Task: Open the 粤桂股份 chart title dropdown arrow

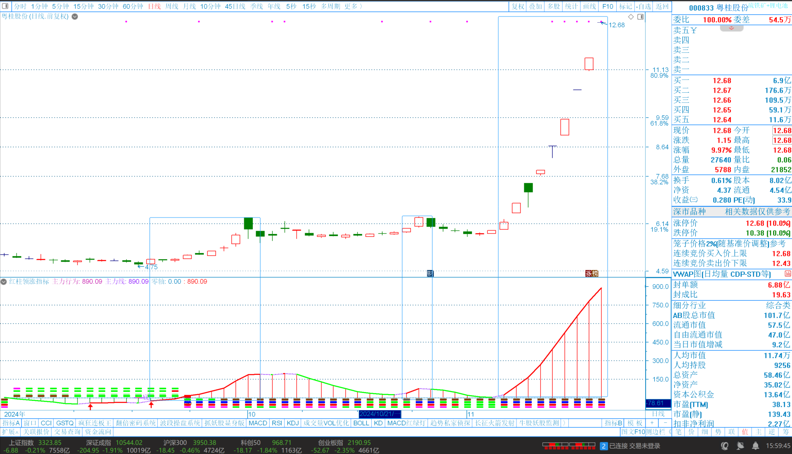Action: pyautogui.click(x=75, y=16)
